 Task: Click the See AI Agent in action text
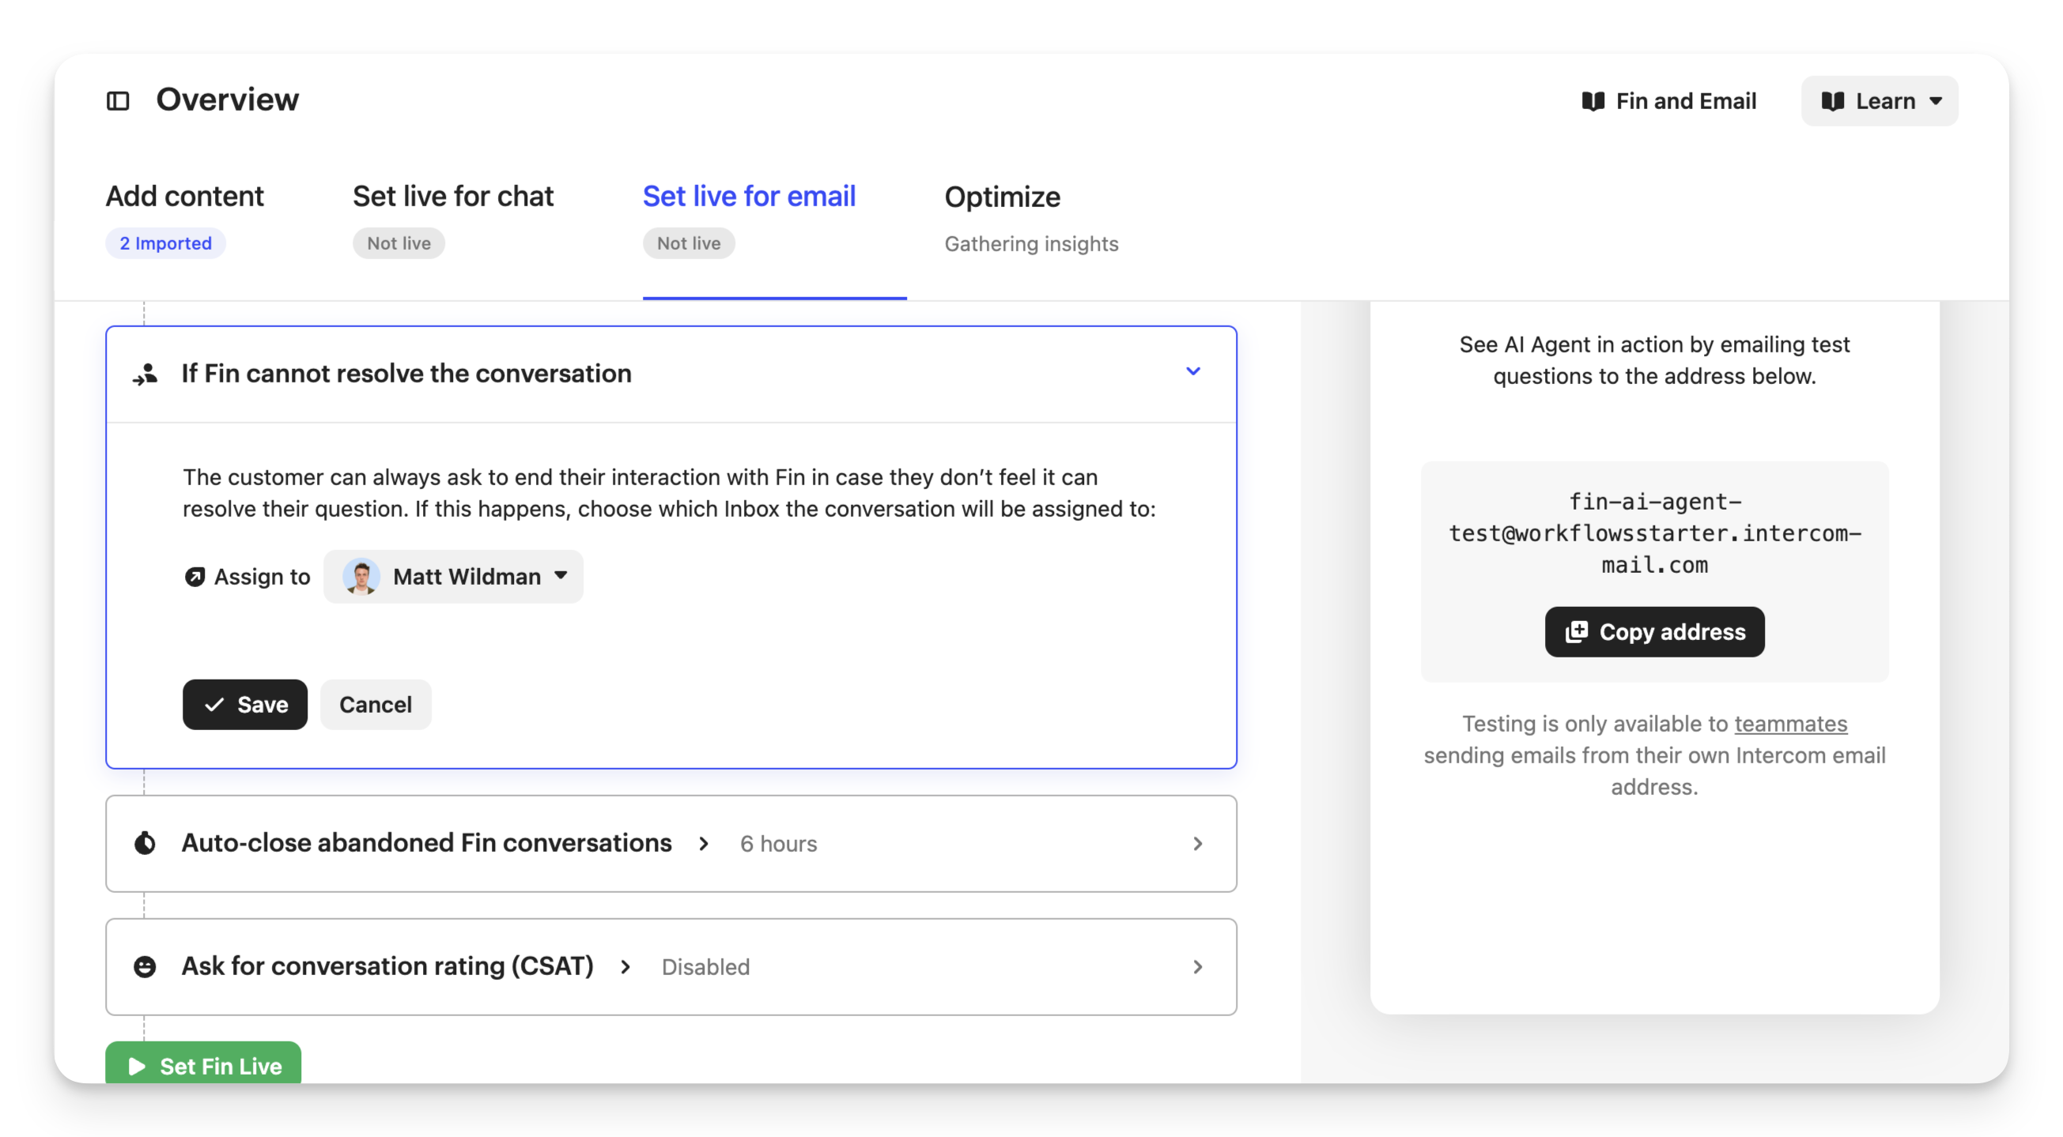point(1654,360)
